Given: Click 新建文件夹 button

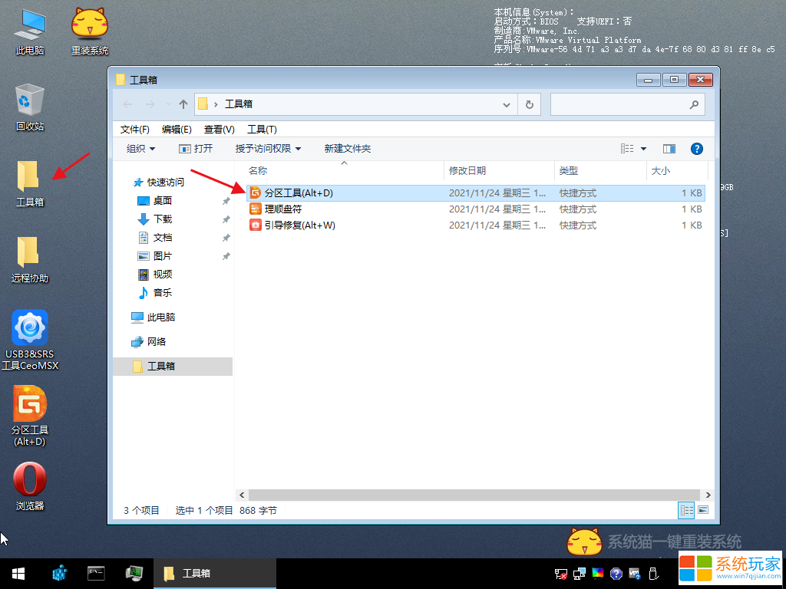Looking at the screenshot, I should tap(348, 148).
